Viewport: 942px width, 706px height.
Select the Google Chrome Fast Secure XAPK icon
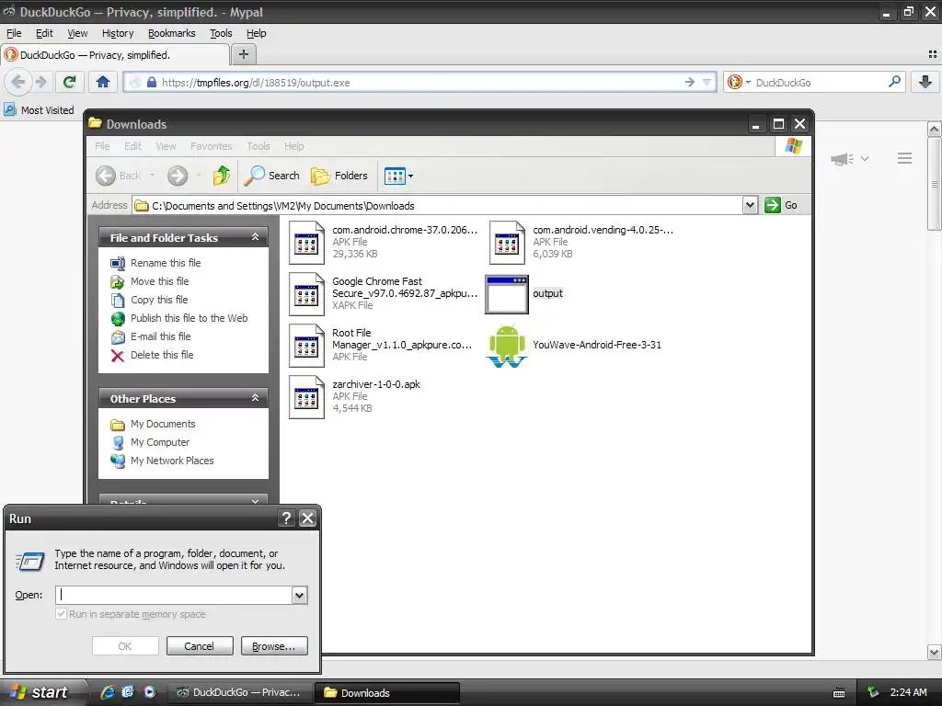tap(306, 294)
